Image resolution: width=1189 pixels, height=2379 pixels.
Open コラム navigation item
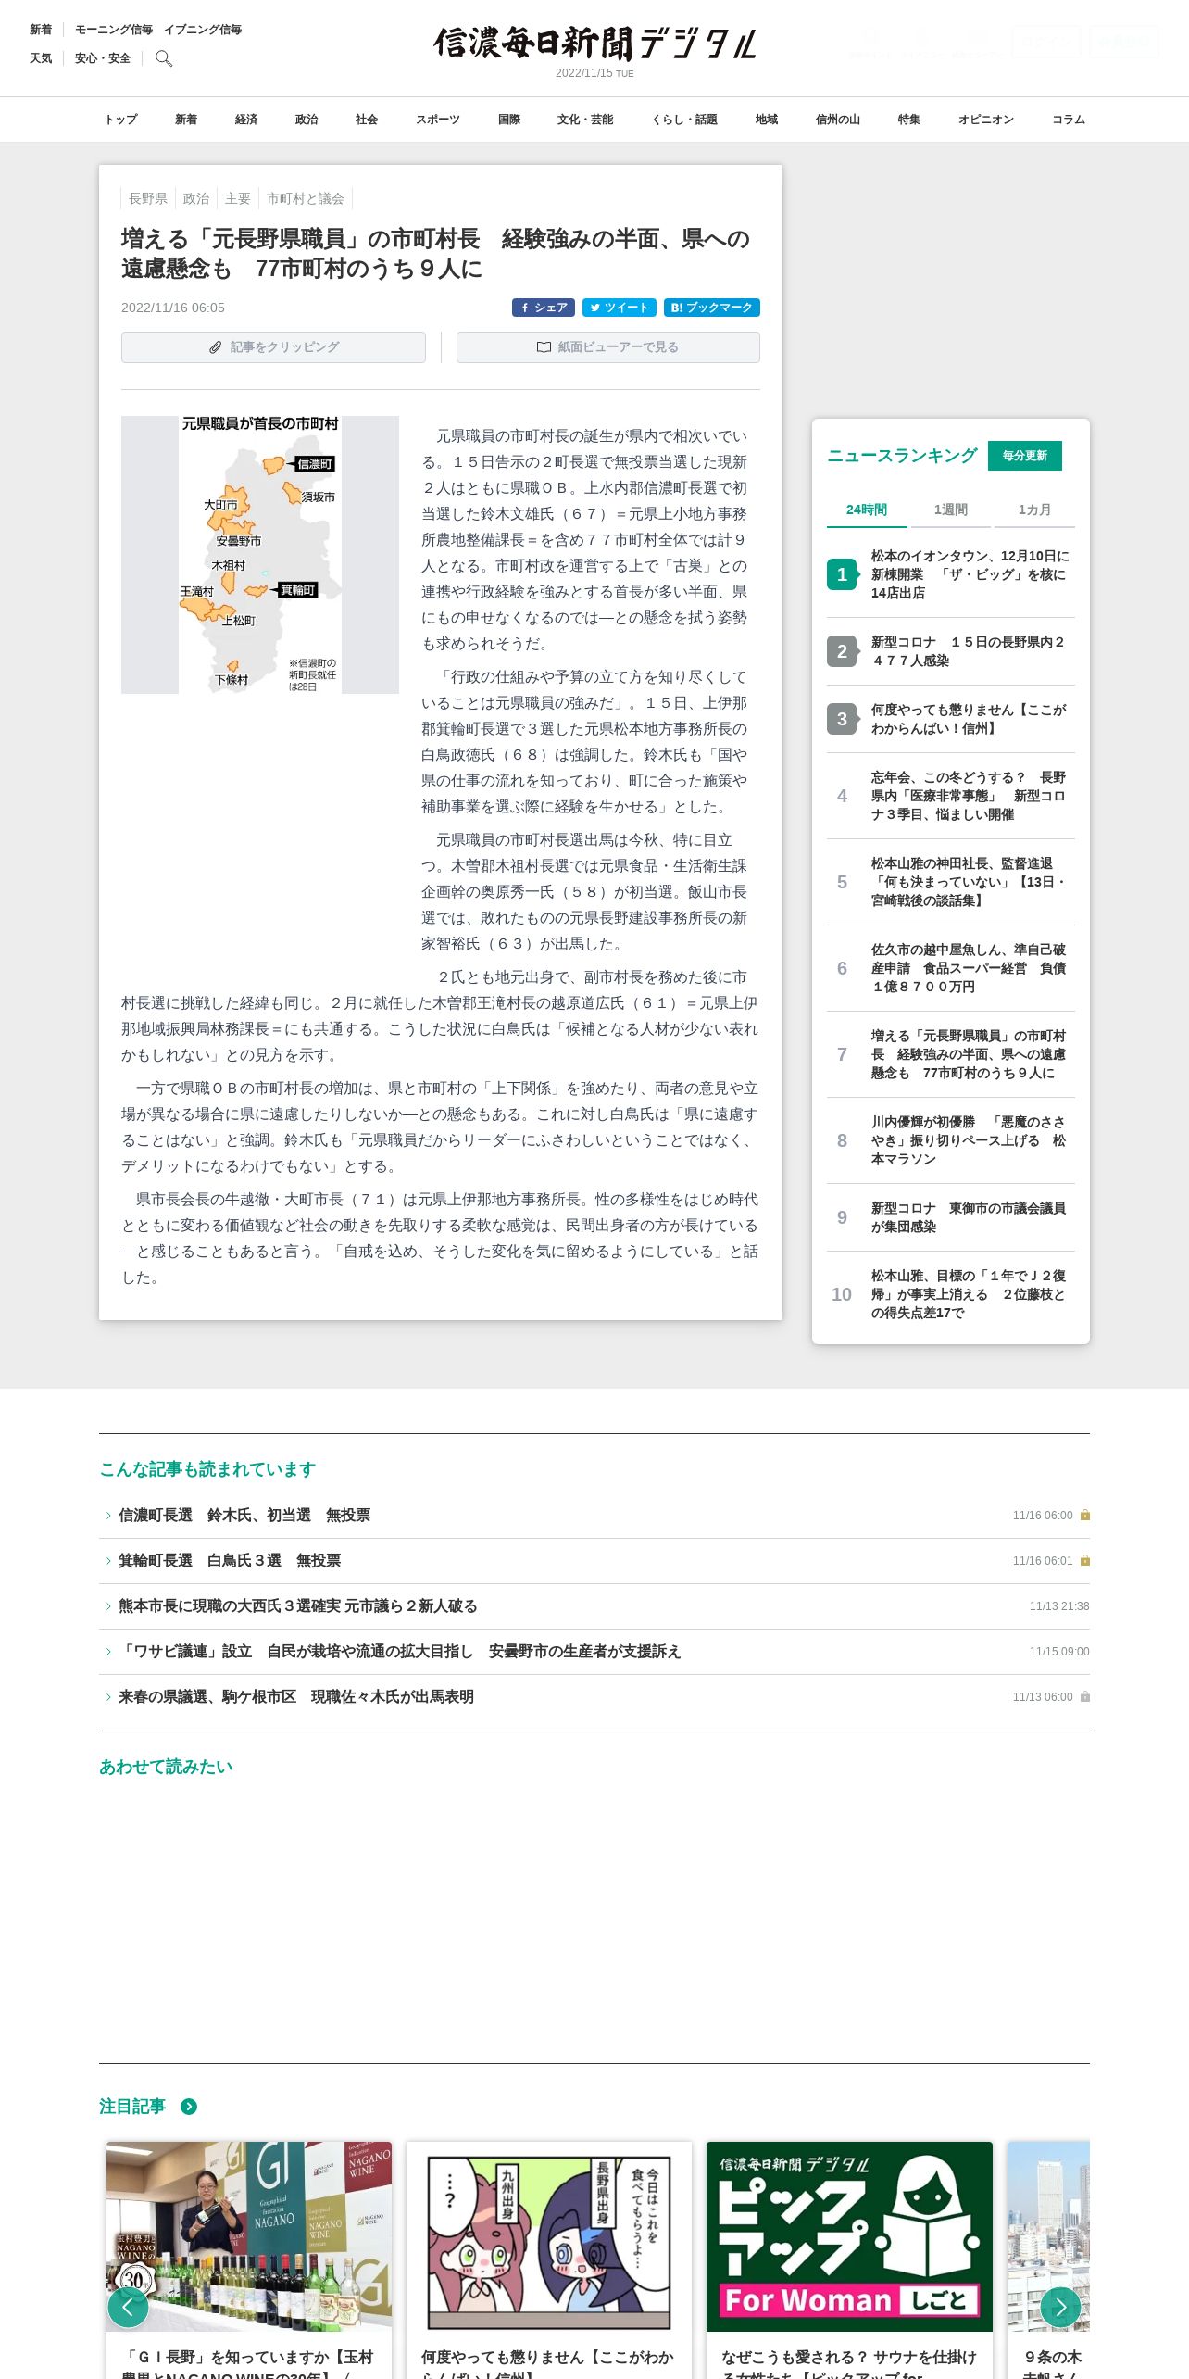pos(1069,120)
